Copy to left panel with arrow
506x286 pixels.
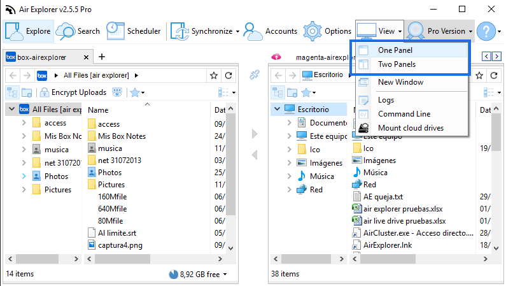coord(255,155)
